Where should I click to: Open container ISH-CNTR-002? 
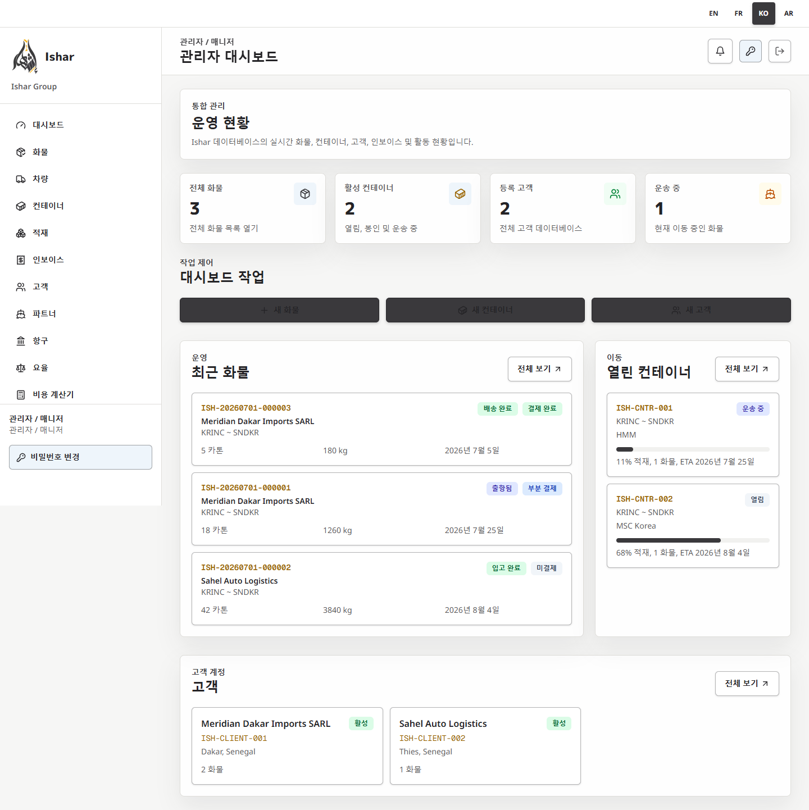point(693,526)
